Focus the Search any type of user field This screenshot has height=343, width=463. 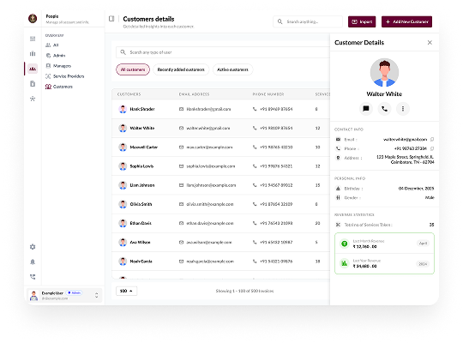[x=223, y=52]
